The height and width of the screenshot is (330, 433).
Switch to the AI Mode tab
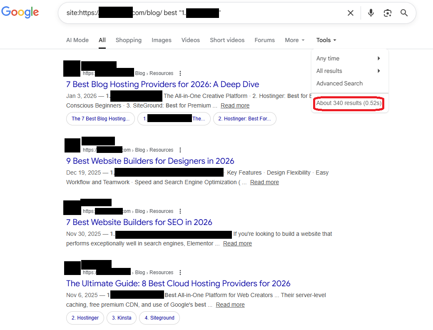tap(77, 40)
